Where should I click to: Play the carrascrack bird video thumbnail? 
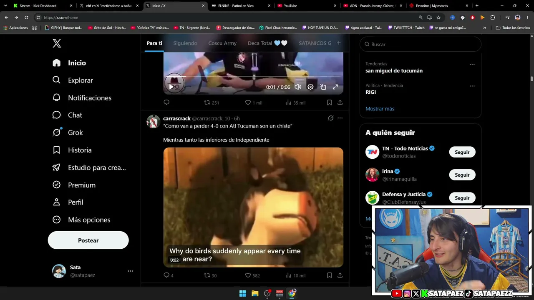[x=253, y=207]
